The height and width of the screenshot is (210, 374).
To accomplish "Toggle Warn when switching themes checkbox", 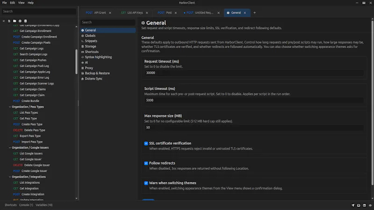I will [x=146, y=183].
